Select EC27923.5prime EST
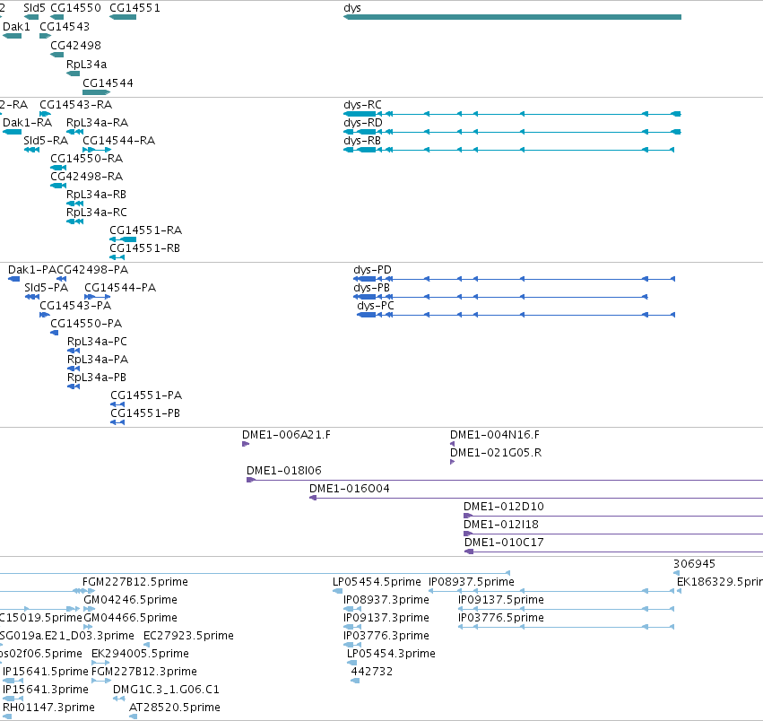 (x=146, y=646)
